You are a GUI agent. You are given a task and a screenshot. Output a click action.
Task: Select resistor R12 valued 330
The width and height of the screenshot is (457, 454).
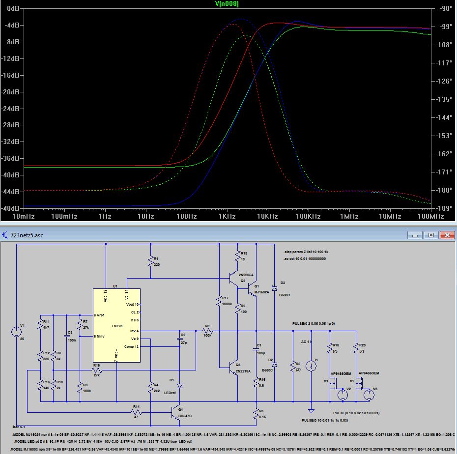40,356
